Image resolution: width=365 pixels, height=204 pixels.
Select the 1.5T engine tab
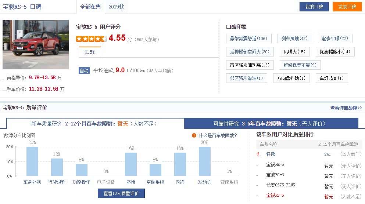(90, 52)
